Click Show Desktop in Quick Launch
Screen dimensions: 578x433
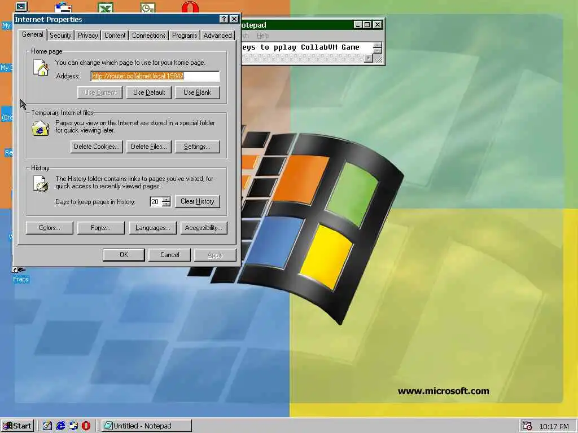pos(47,426)
